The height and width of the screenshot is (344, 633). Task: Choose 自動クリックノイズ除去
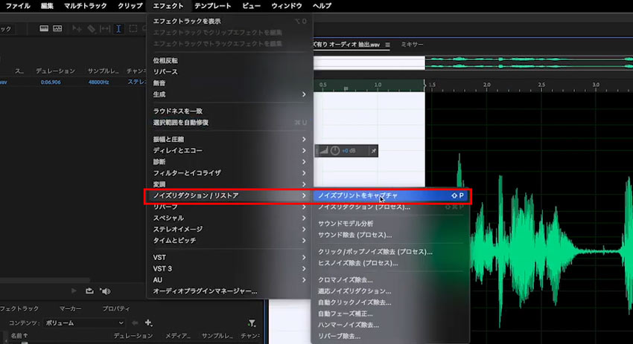391,302
